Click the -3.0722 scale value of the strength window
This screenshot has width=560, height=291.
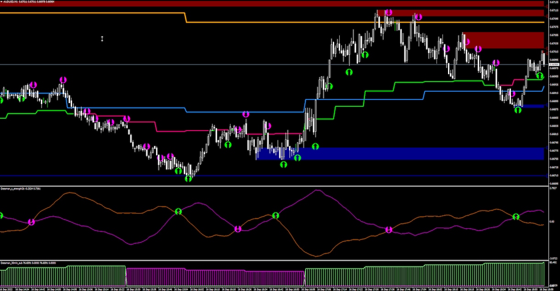(x=553, y=258)
